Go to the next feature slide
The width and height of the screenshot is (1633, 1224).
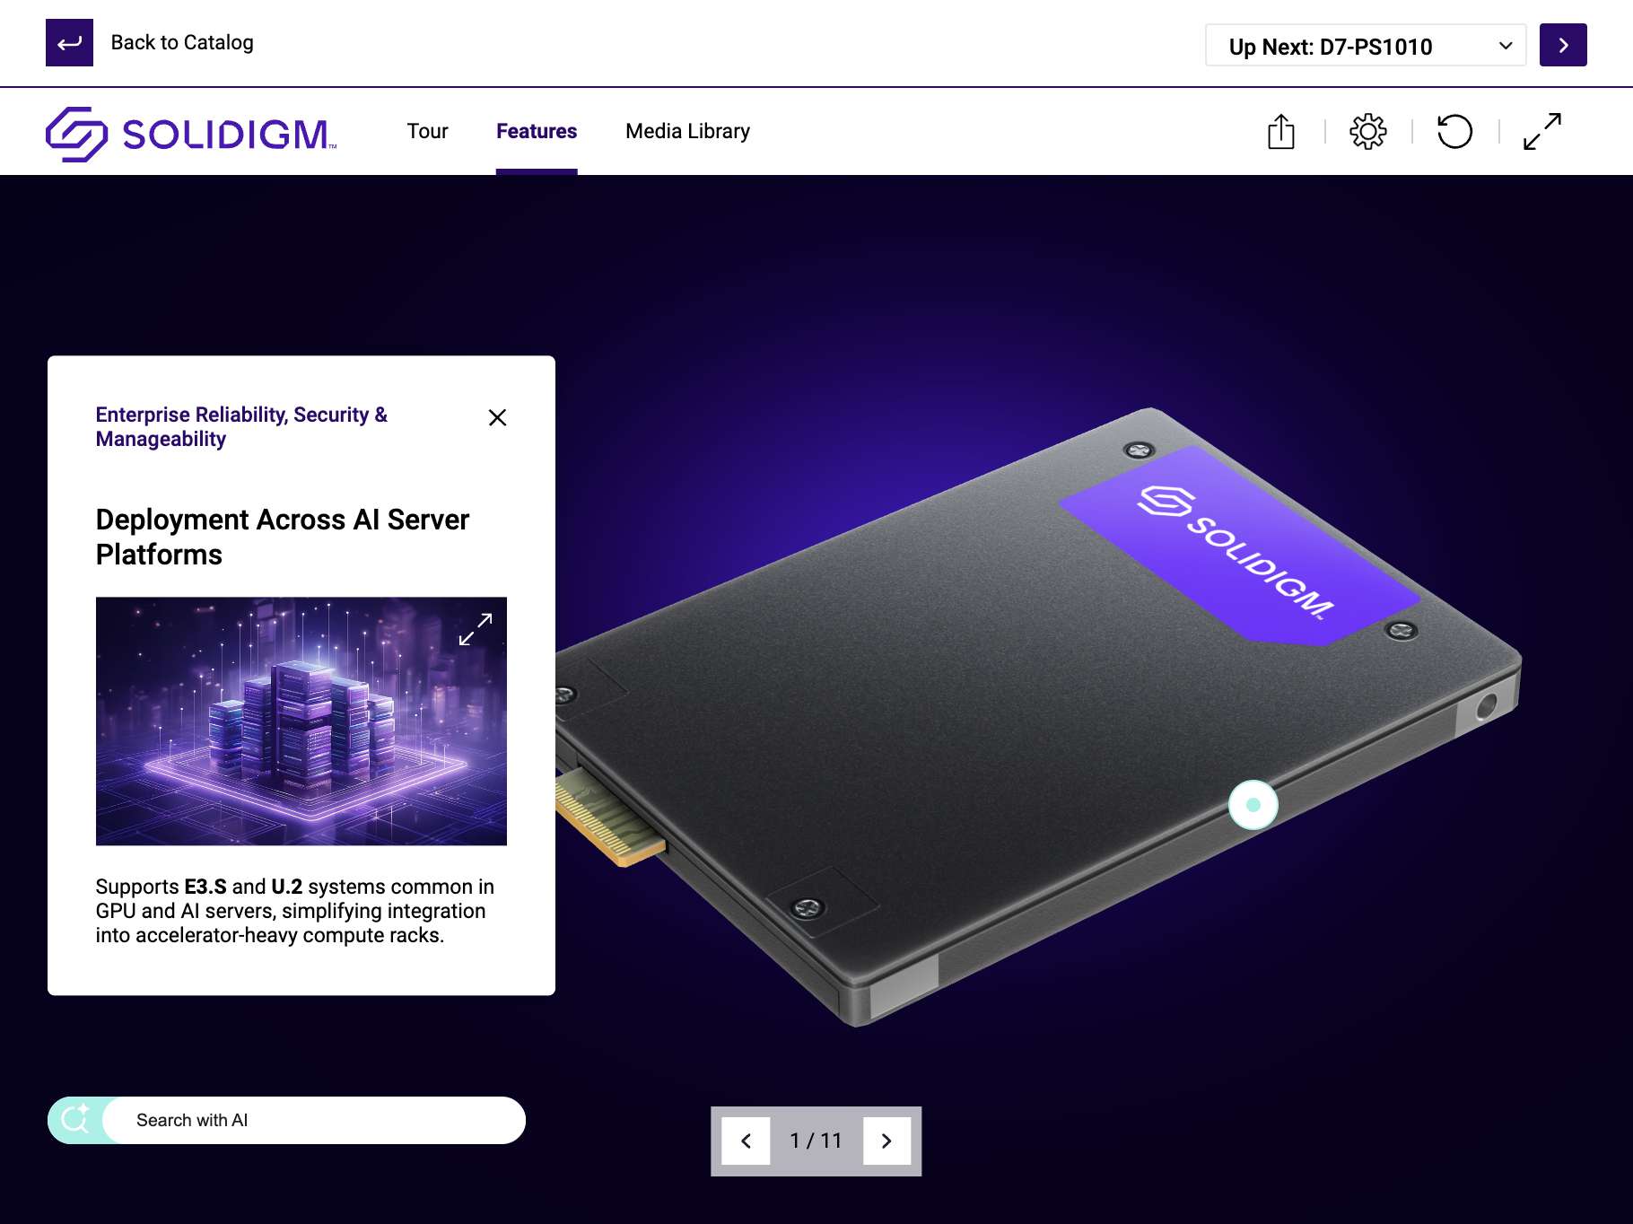tap(886, 1141)
